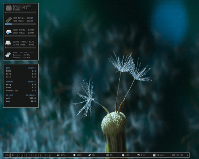Click the left-pointing arrow at the bar's right end
Image resolution: width=199 pixels, height=159 pixels.
[x=187, y=155]
